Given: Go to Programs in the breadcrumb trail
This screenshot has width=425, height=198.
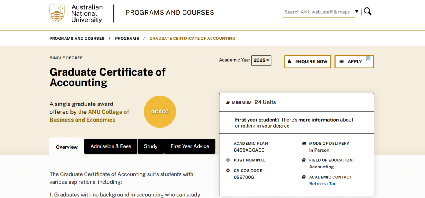Looking at the screenshot, I should click(127, 39).
